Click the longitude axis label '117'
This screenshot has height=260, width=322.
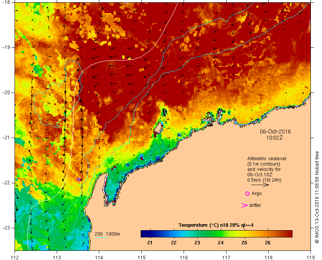(226, 257)
